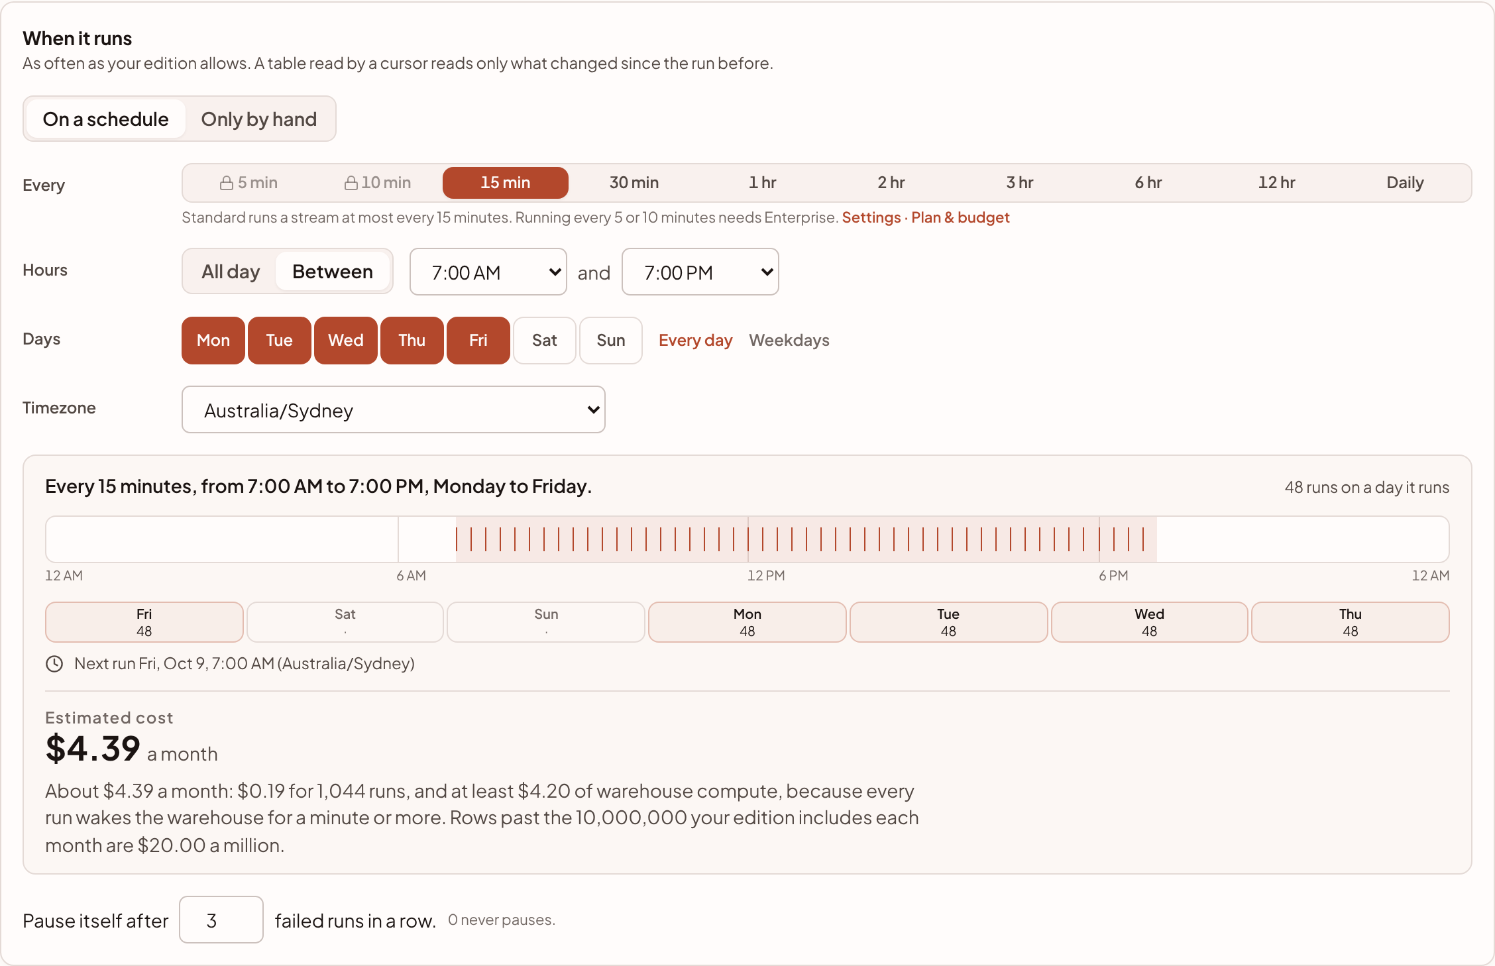Click the lock icon on 5 min
Image resolution: width=1495 pixels, height=966 pixels.
click(x=227, y=183)
